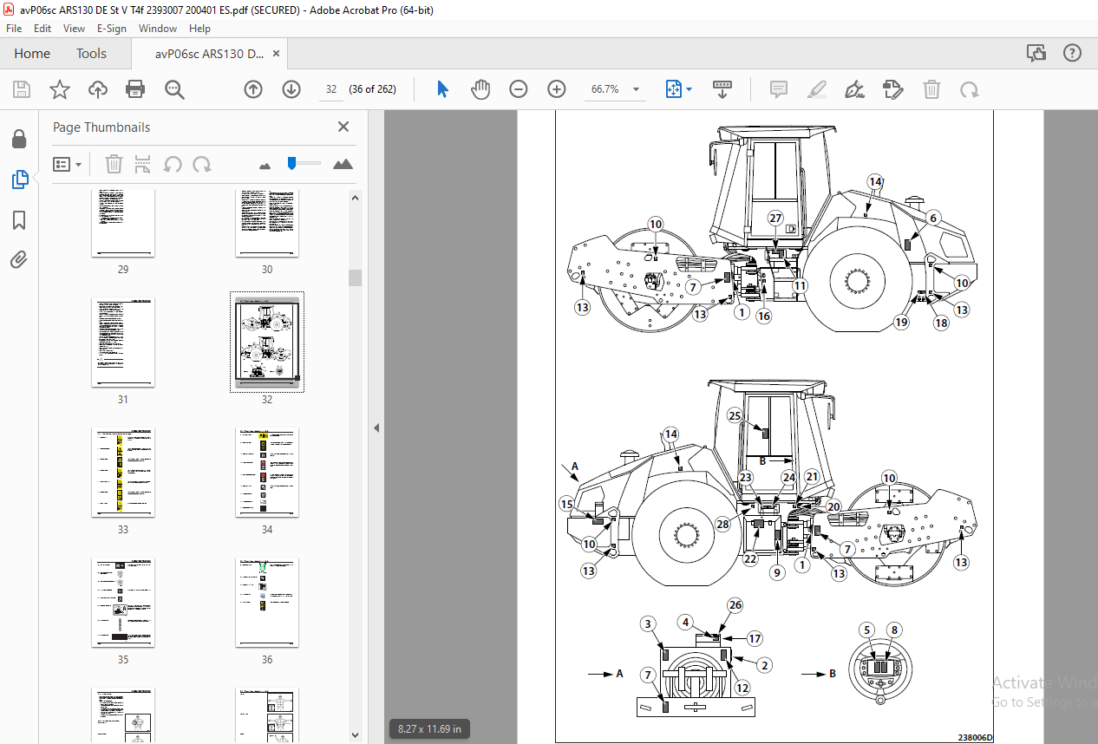Click insert page break icon in thumbnails panel
This screenshot has width=1098, height=744.
[x=143, y=164]
